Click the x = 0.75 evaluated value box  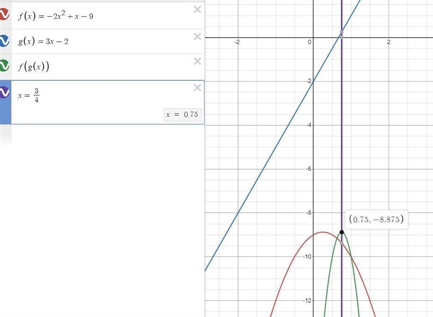(x=182, y=115)
